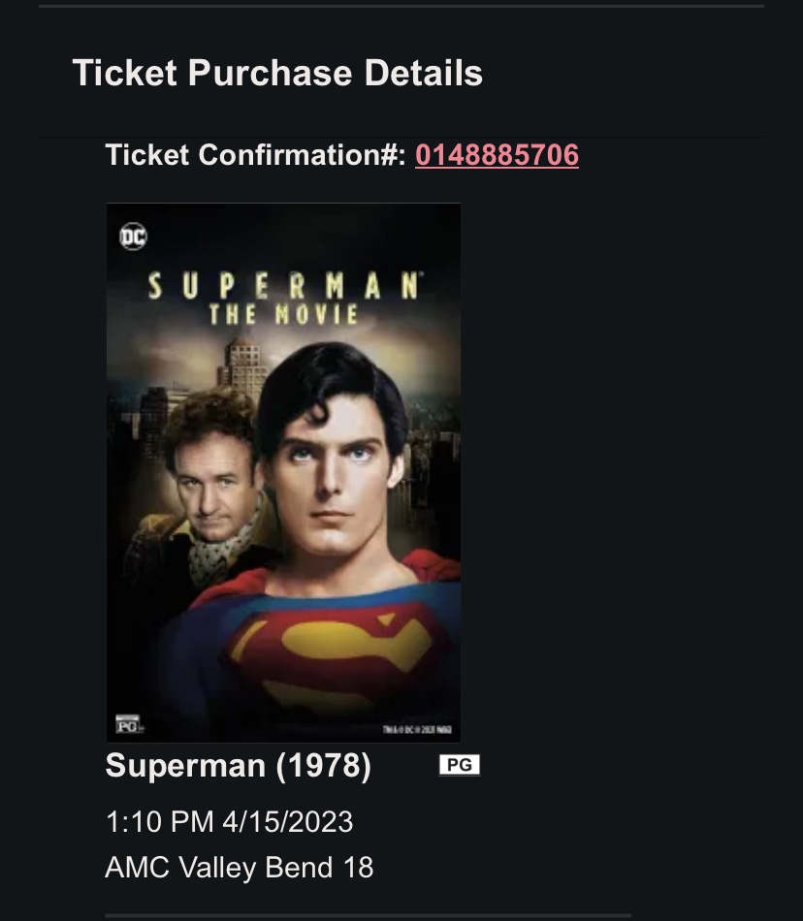Select the "Superman (1978)" movie title
803x921 pixels.
pos(238,766)
